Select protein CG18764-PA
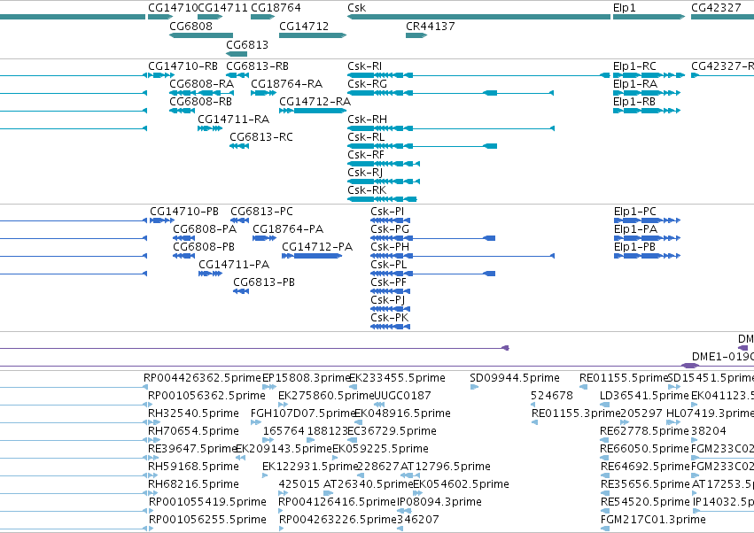 pyautogui.click(x=288, y=229)
